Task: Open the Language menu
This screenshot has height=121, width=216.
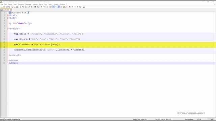Action: 28,4
